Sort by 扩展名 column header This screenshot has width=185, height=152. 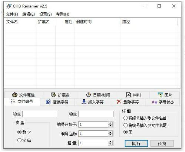[x=46, y=22]
